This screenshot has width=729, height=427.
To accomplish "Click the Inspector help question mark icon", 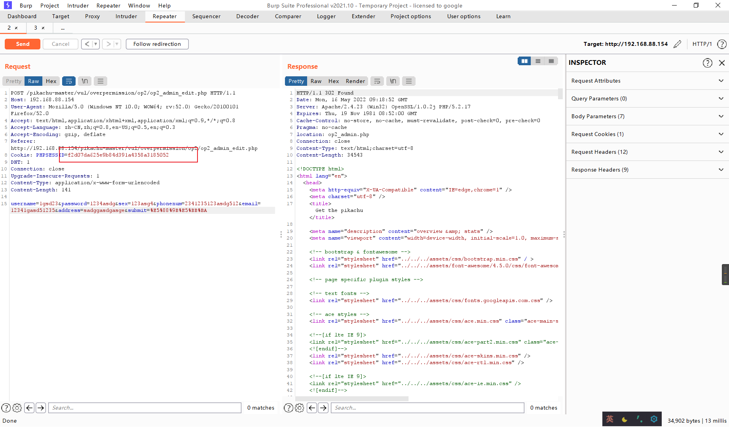I will tap(707, 63).
